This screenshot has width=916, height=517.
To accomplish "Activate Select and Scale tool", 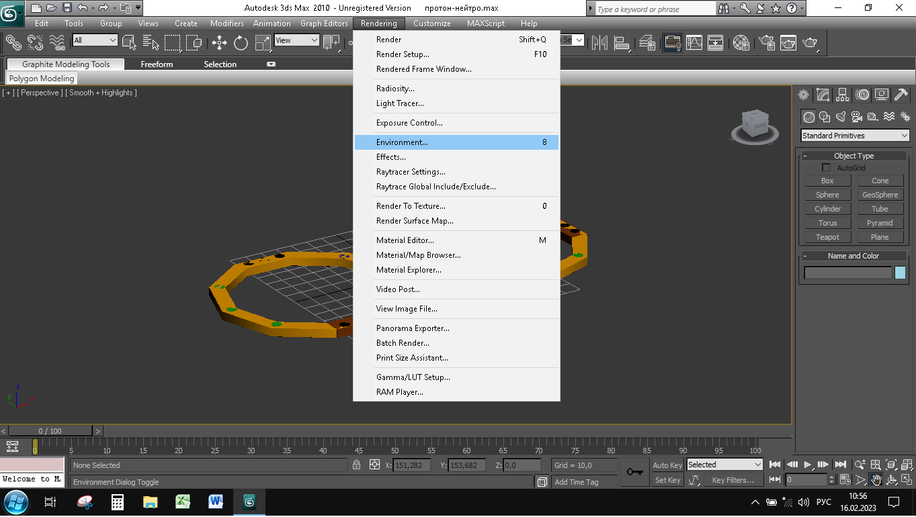I will click(x=262, y=42).
